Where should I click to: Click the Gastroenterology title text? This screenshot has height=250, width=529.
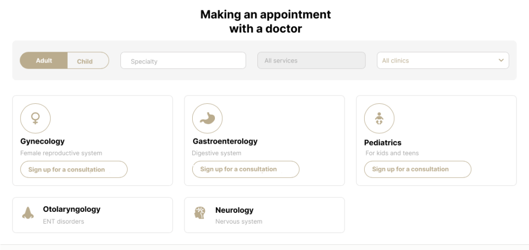click(225, 142)
